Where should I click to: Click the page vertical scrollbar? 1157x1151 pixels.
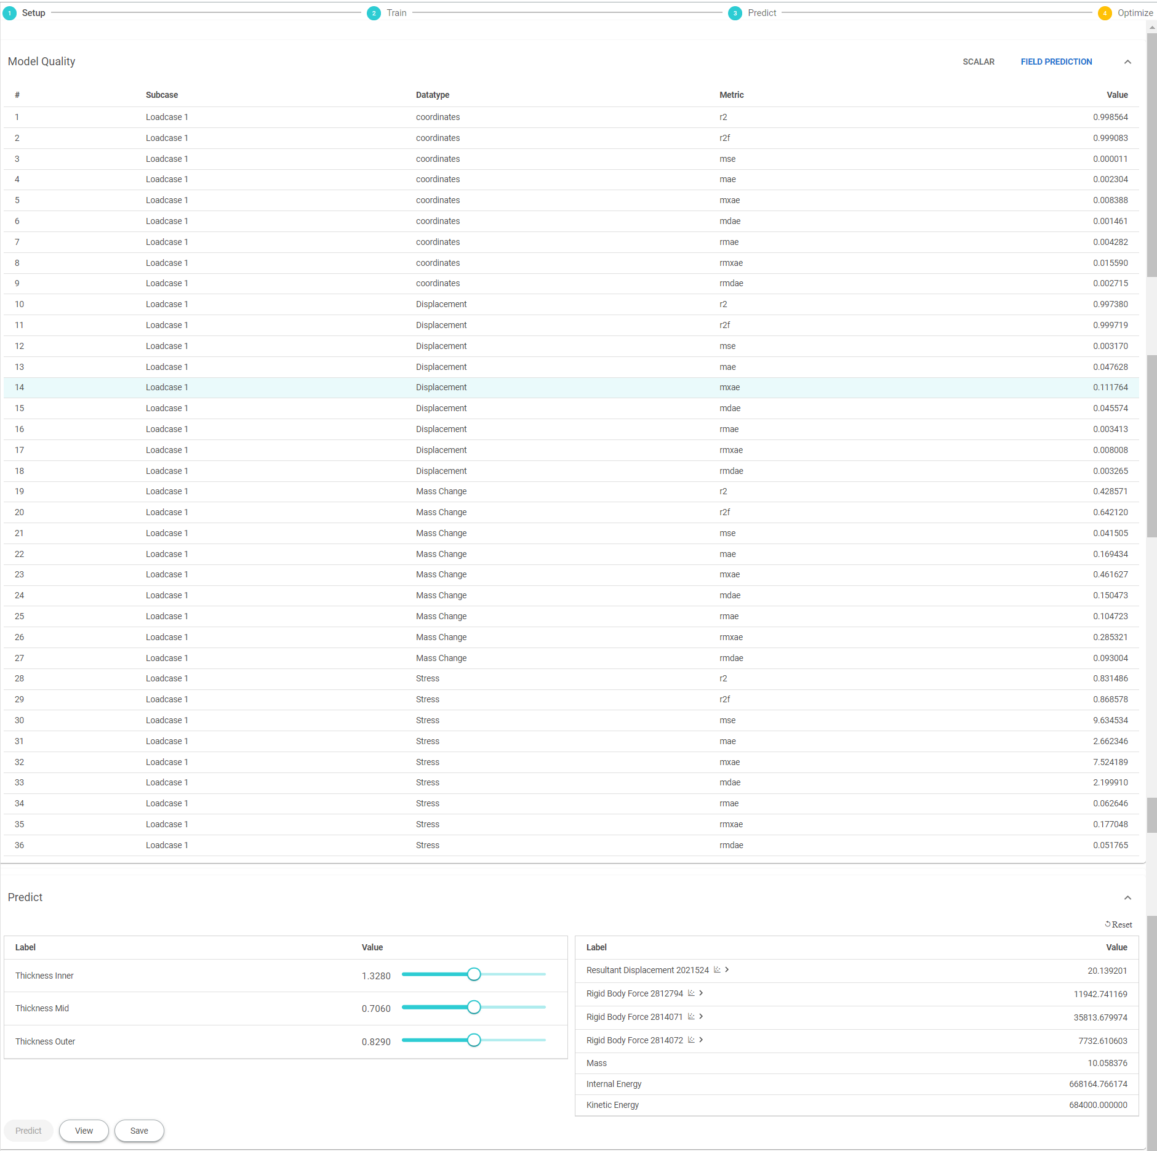coord(1151,154)
